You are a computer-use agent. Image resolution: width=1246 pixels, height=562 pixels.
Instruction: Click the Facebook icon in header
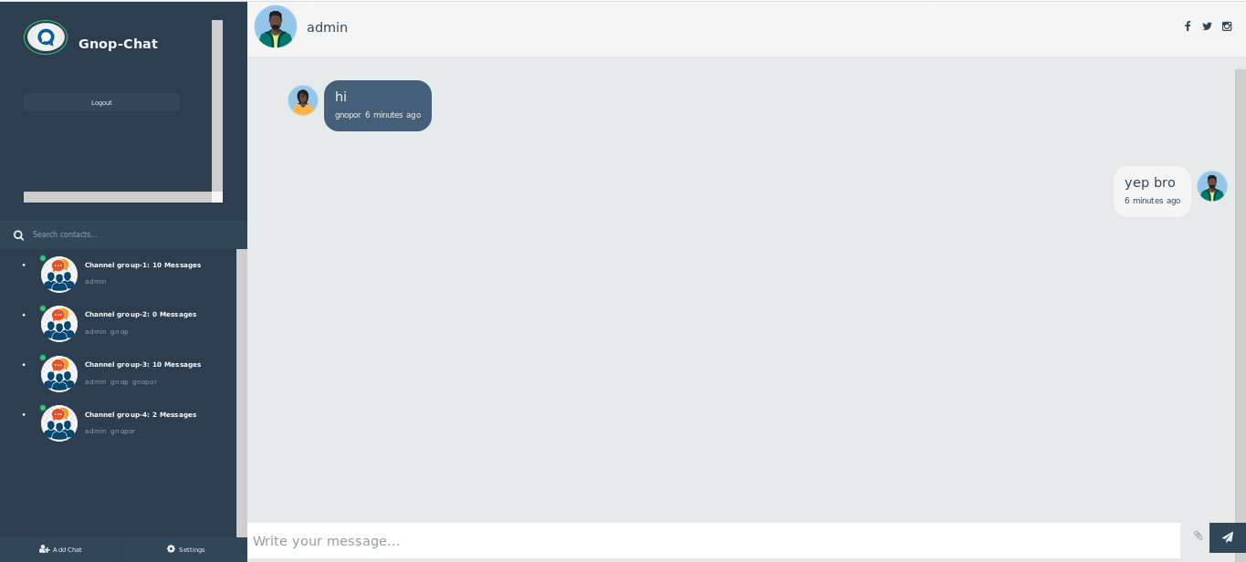click(x=1188, y=26)
